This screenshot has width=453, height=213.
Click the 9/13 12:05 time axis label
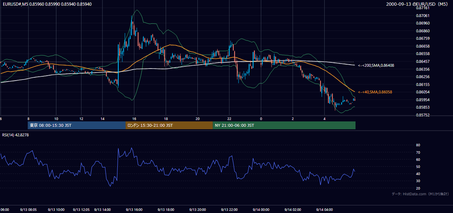(81, 209)
